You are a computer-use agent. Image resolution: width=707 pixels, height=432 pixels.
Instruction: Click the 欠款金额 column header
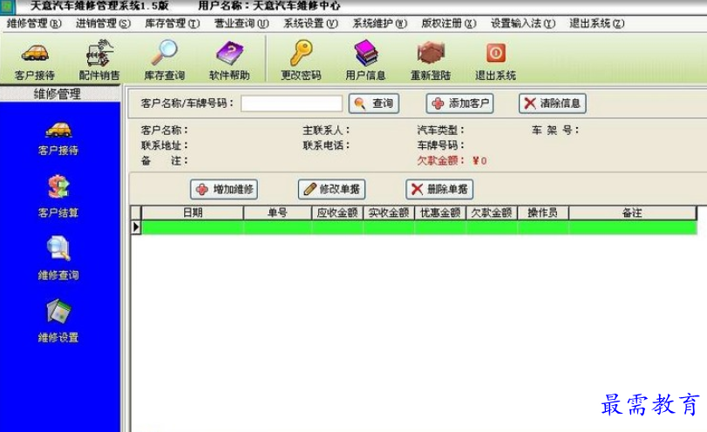tap(492, 213)
